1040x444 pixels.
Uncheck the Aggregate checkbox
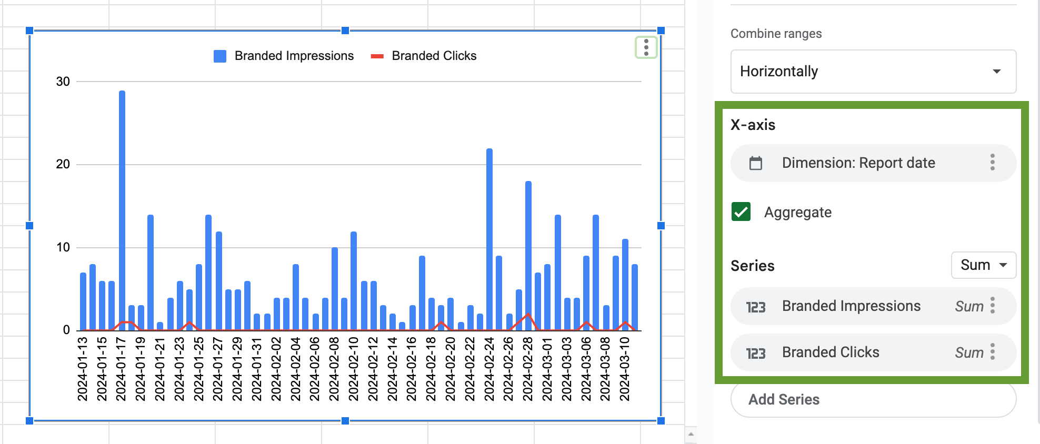tap(741, 212)
